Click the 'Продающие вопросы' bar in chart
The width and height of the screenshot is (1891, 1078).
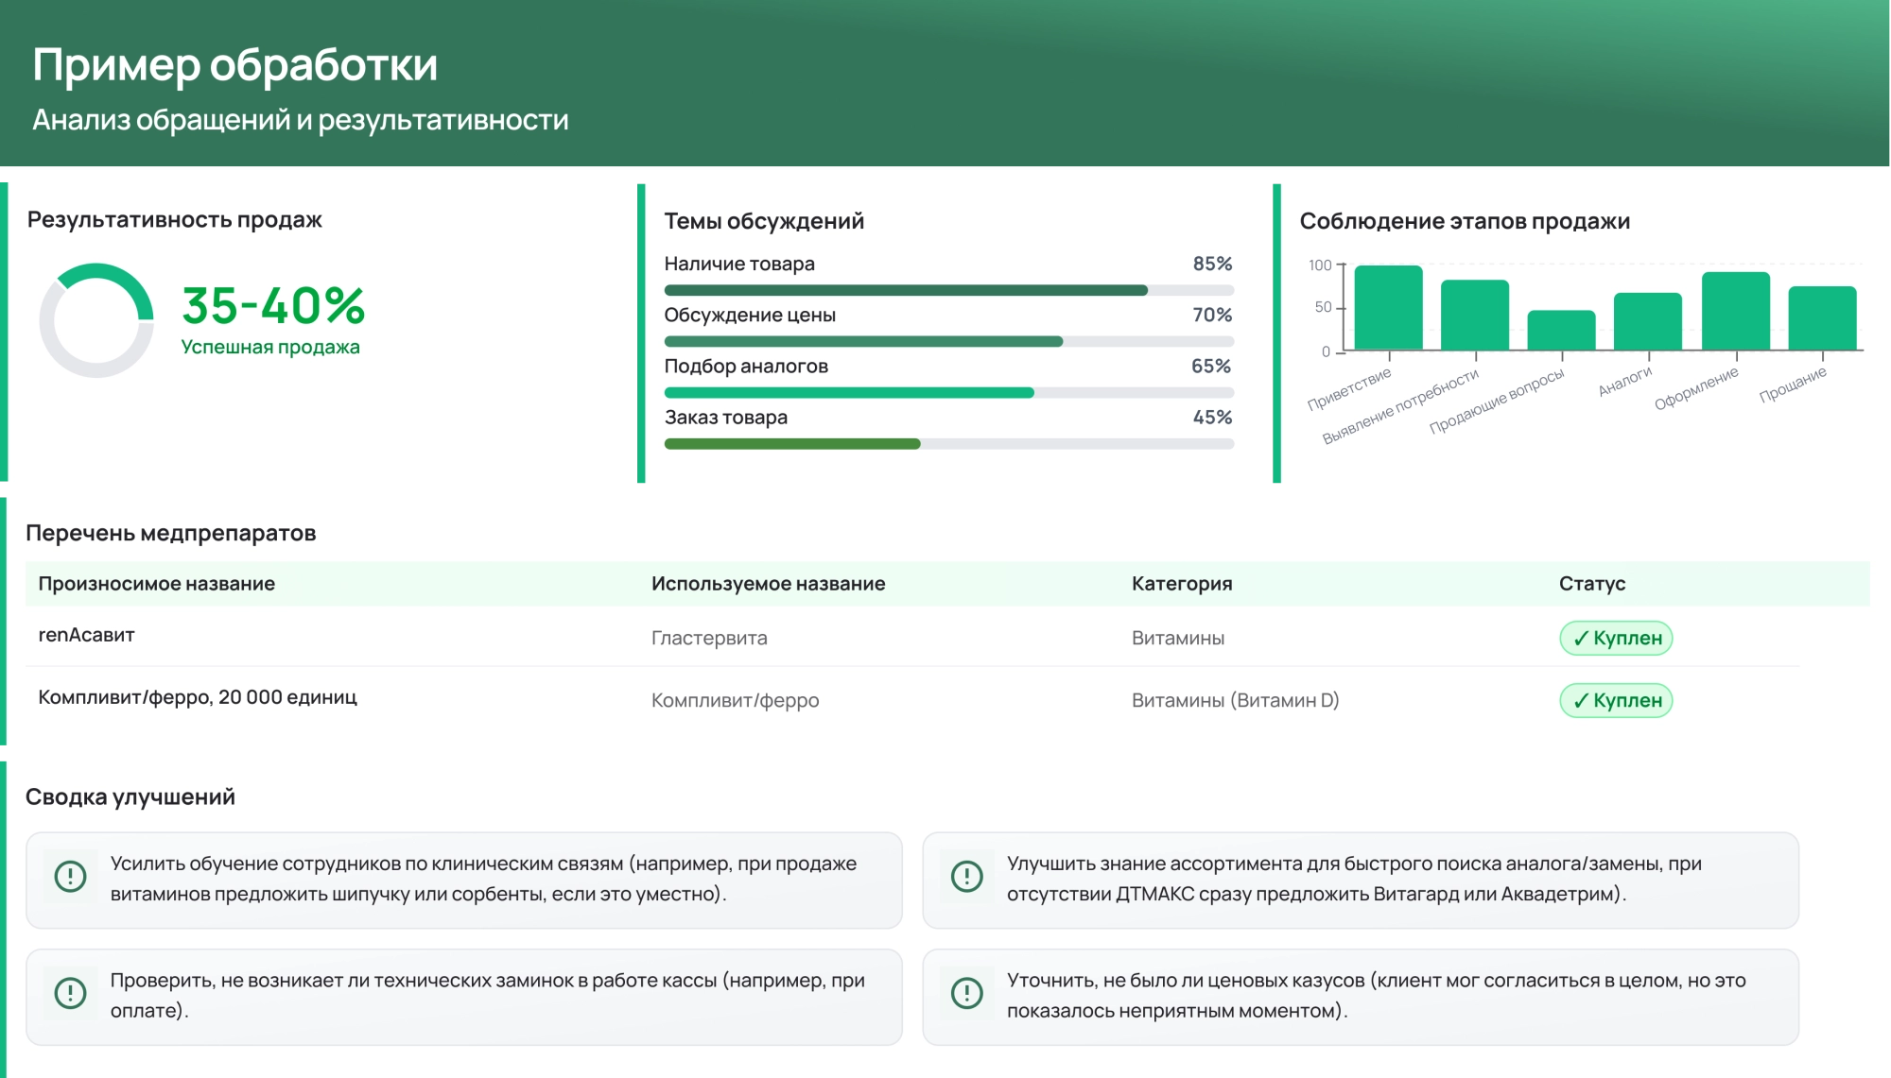(x=1561, y=331)
